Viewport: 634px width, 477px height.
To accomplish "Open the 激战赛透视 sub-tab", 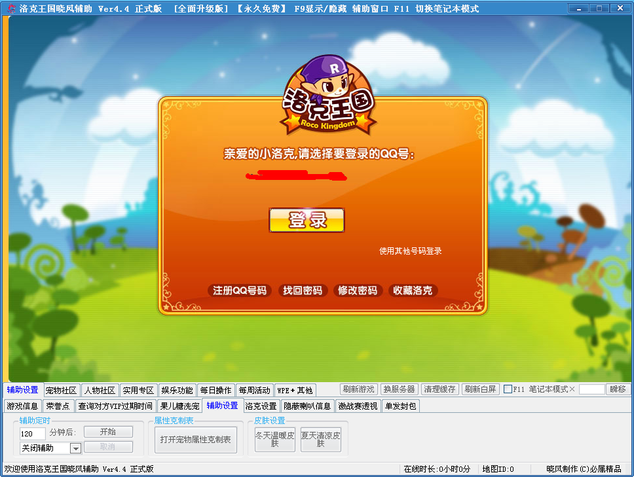I will 358,406.
